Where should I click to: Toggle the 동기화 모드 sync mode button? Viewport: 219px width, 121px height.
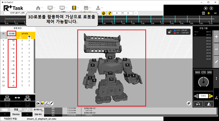pos(38,110)
